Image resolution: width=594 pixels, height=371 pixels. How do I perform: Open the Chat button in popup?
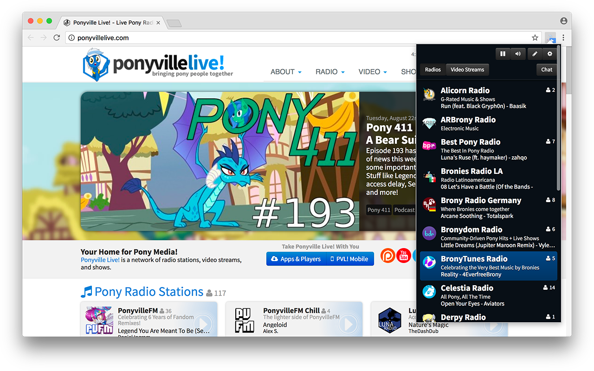point(547,70)
